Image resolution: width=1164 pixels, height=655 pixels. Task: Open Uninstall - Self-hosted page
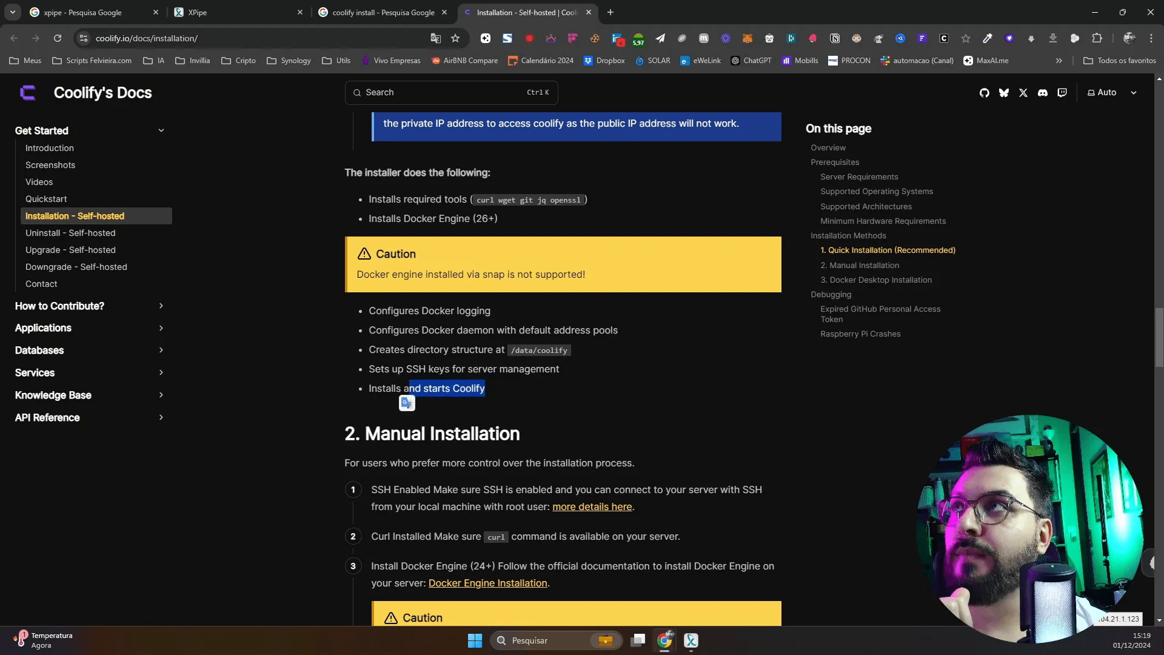pos(70,233)
